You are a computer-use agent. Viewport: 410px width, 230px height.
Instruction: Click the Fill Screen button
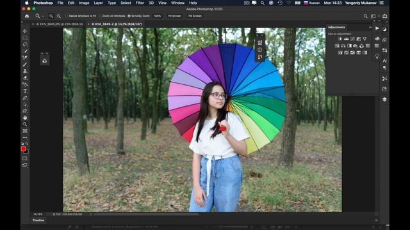[x=195, y=16]
